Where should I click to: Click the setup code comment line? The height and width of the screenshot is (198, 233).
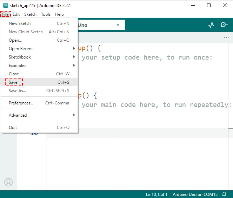click(147, 57)
